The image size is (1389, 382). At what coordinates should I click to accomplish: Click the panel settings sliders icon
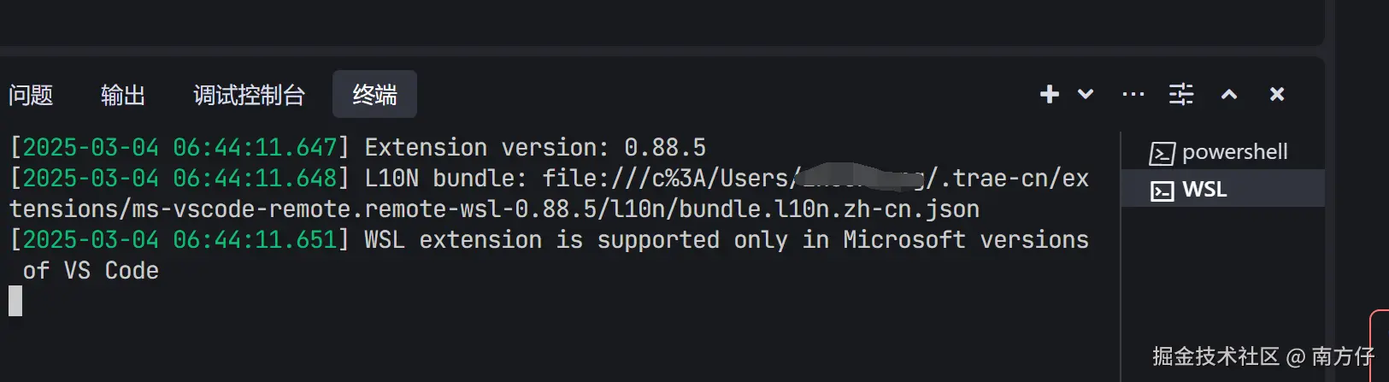coord(1181,94)
